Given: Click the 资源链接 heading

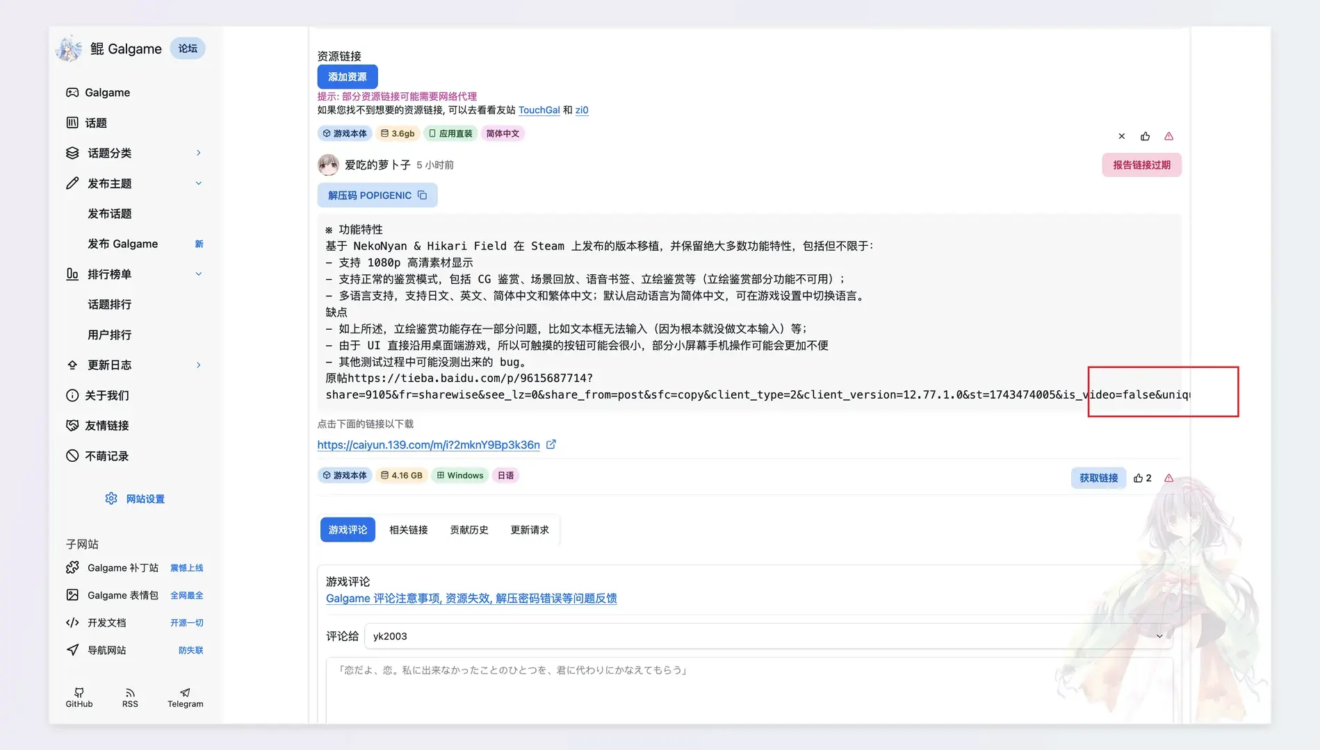Looking at the screenshot, I should tap(339, 56).
